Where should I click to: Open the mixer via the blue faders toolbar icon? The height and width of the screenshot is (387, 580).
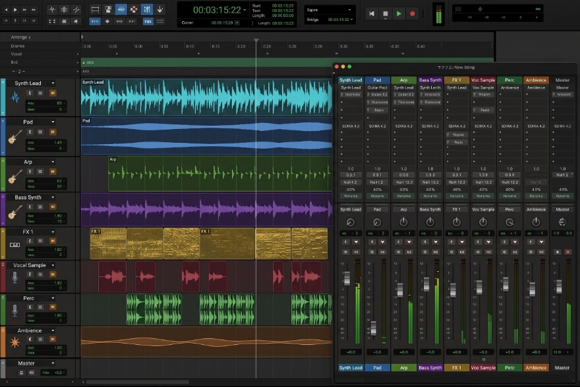[147, 9]
